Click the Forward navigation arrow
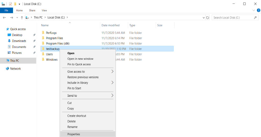261x137 pixels. (11, 18)
